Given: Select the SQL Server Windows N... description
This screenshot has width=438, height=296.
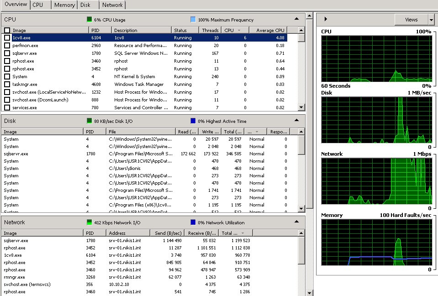Looking at the screenshot, I should (x=141, y=53).
